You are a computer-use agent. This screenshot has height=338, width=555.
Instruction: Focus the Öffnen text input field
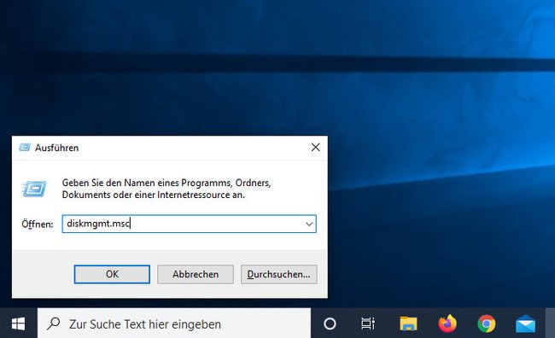point(189,224)
